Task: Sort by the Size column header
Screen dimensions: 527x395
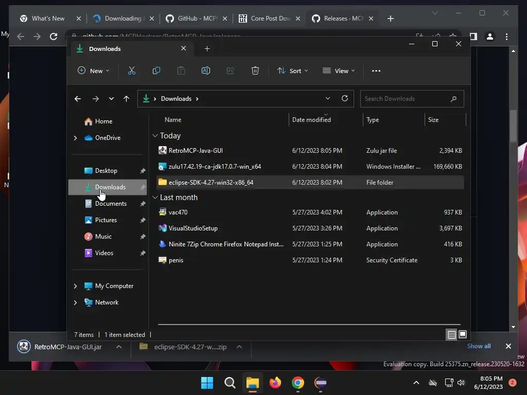Action: [433, 119]
